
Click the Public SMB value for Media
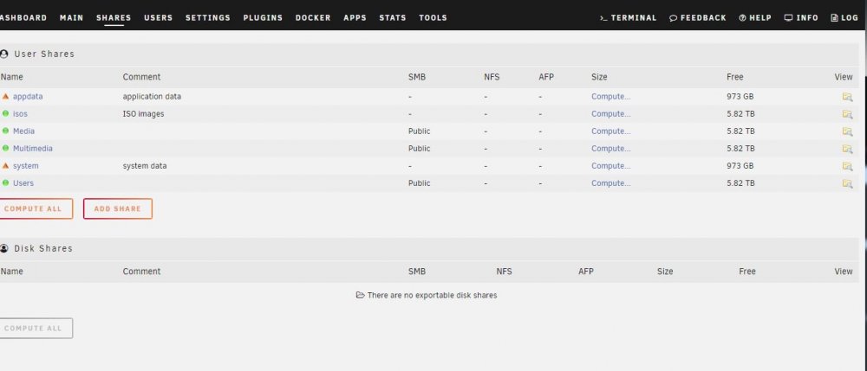[x=419, y=131]
